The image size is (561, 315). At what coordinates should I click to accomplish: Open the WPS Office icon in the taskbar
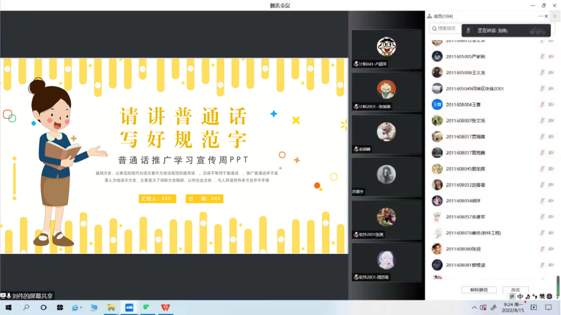coord(166,308)
